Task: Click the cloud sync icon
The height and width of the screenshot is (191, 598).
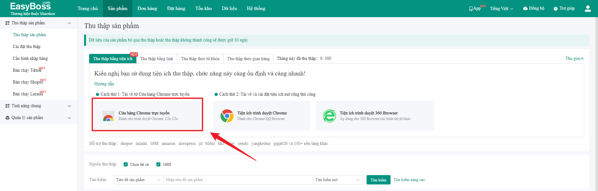Action: pos(525,8)
